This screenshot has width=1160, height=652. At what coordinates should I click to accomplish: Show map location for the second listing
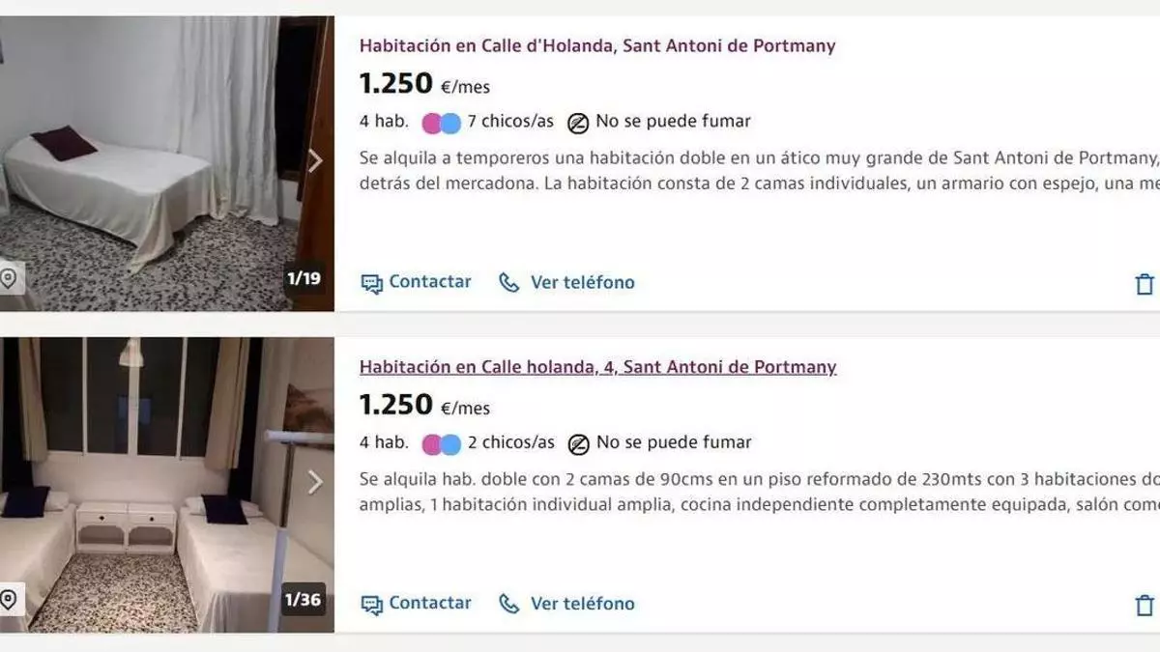tap(9, 600)
